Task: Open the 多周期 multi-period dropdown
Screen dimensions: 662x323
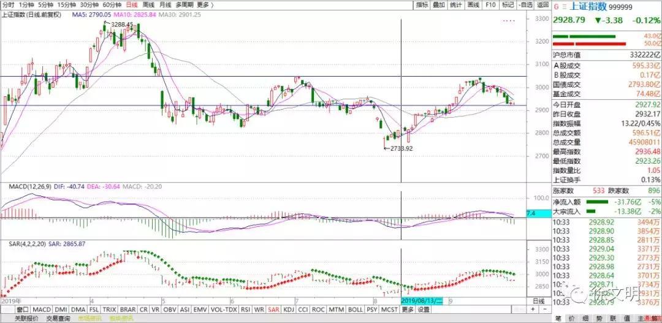Action: (x=183, y=4)
